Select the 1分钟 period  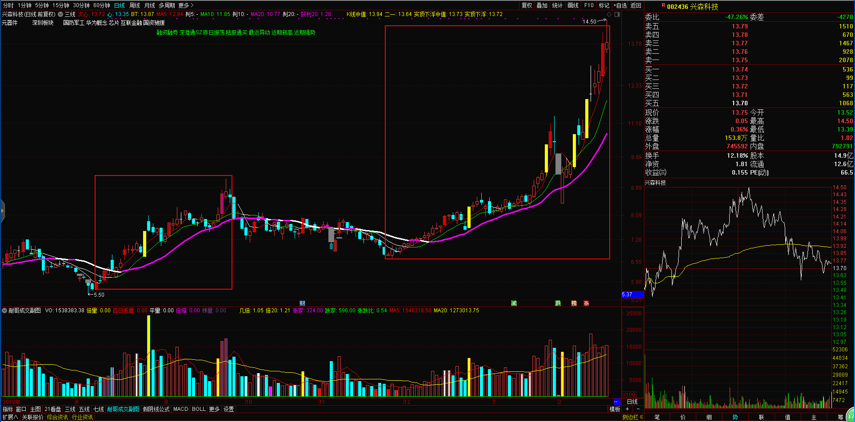coord(24,5)
